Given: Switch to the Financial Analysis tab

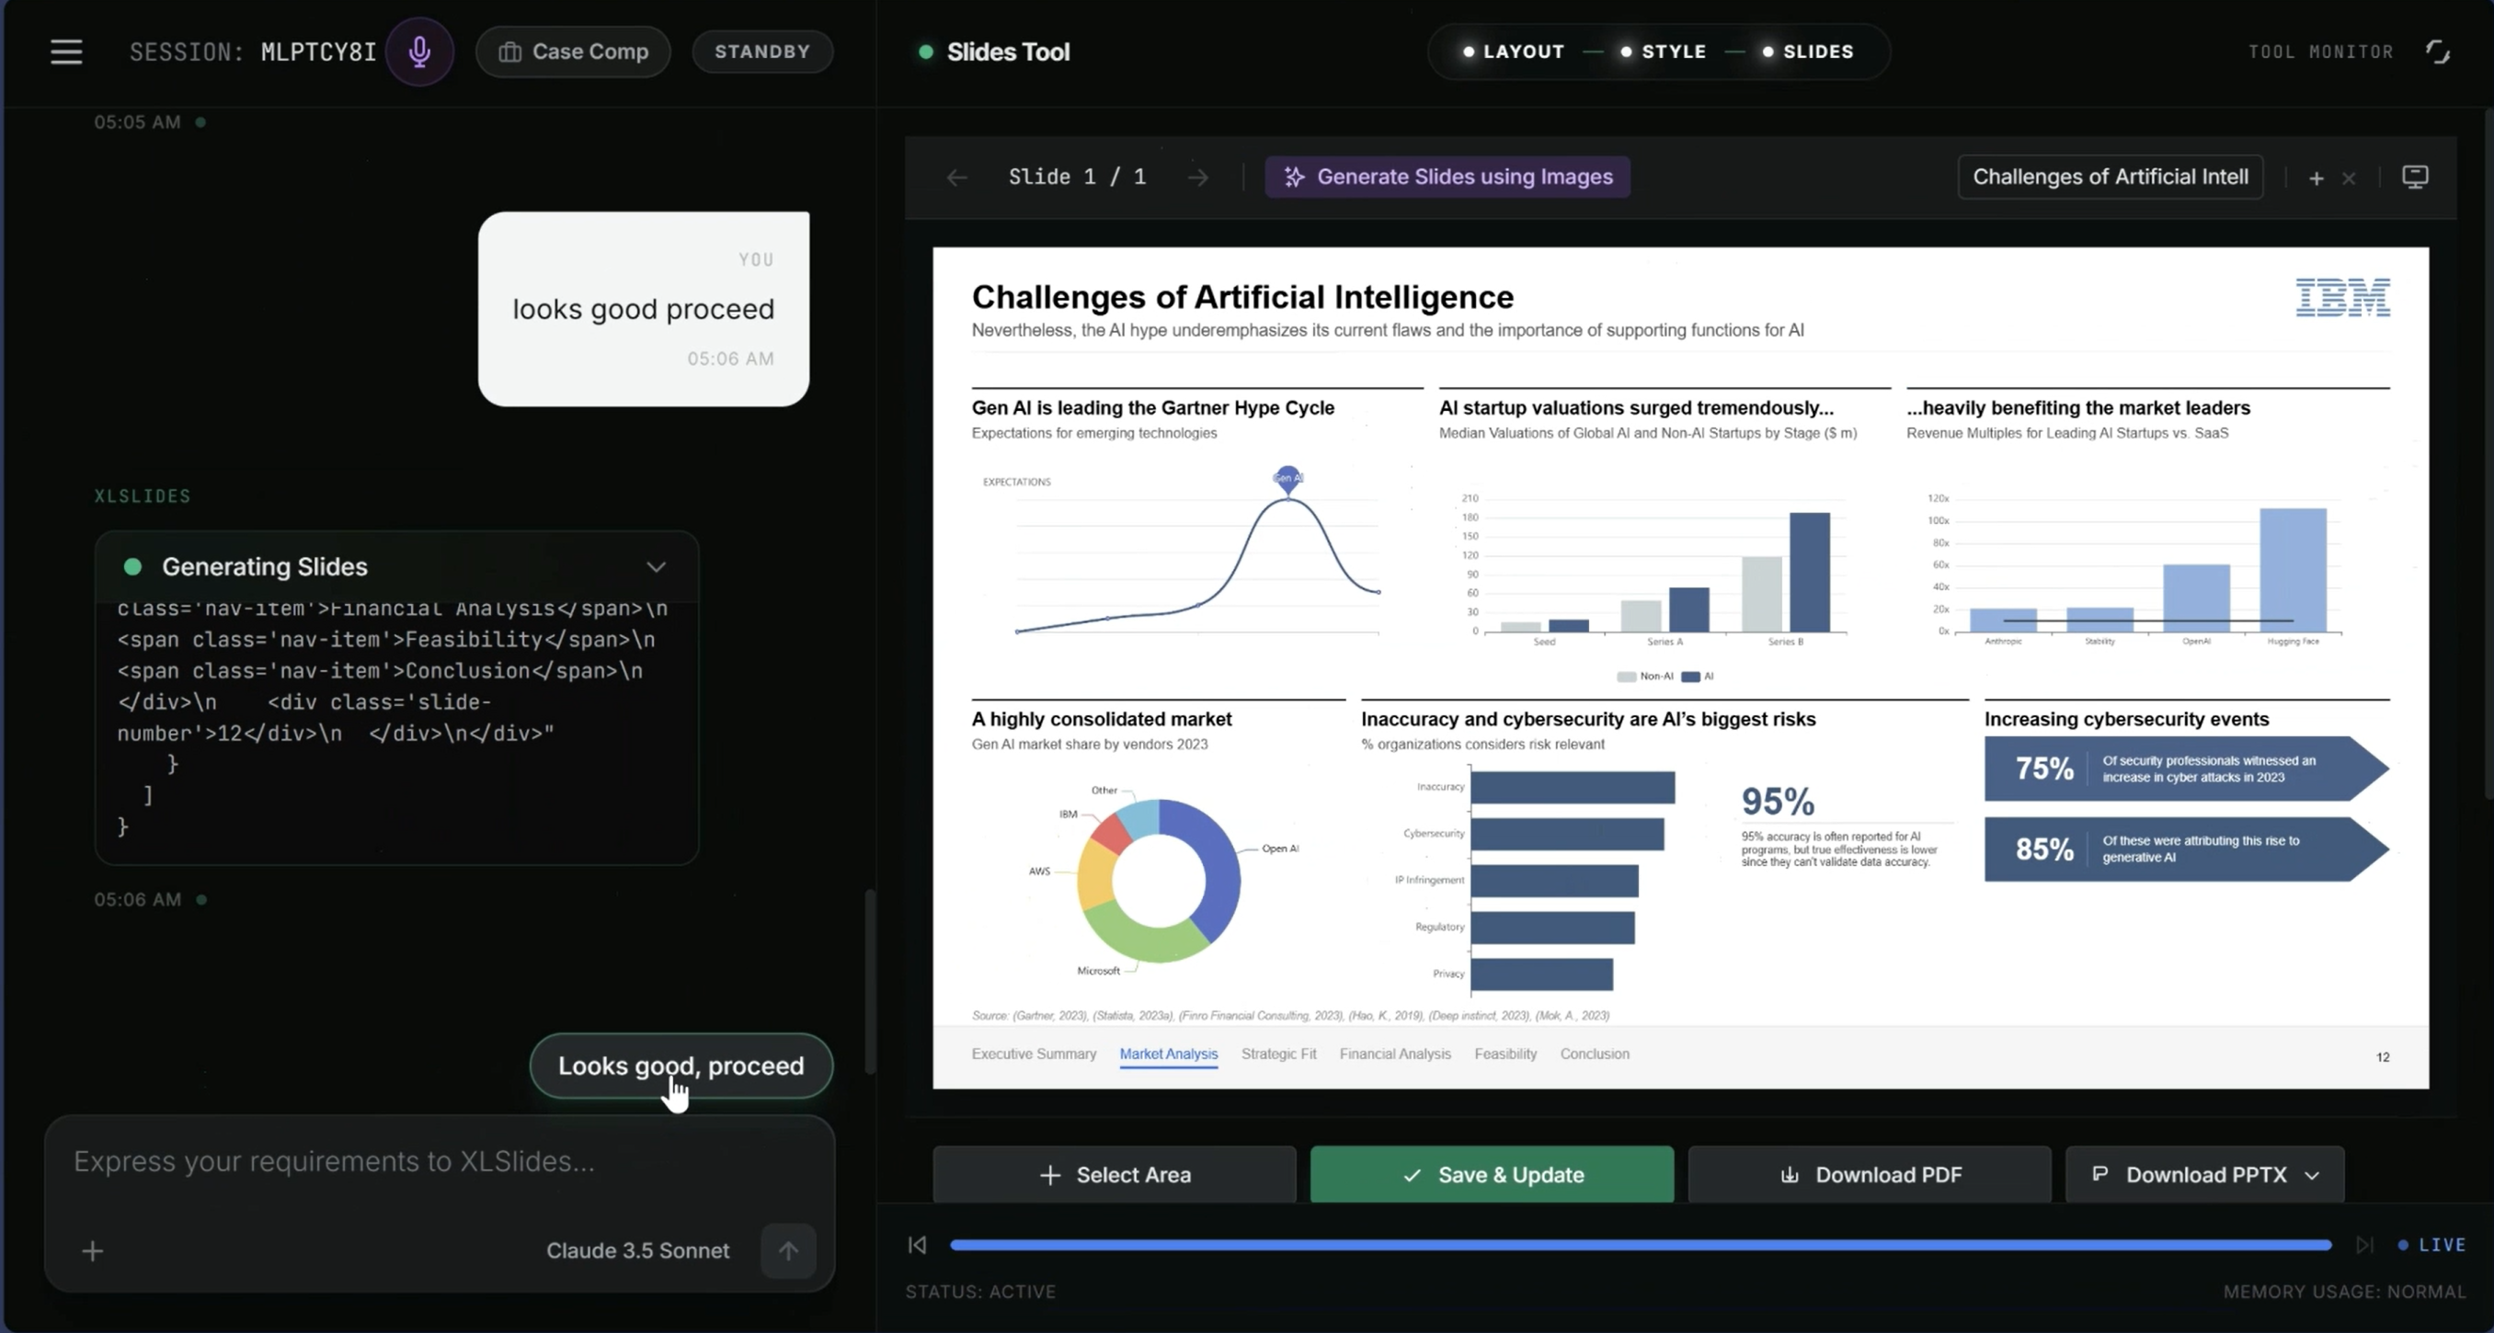Looking at the screenshot, I should [x=1394, y=1054].
